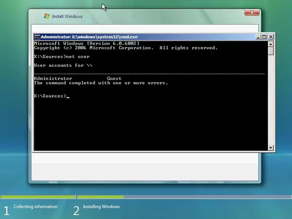Image resolution: width=292 pixels, height=219 pixels.
Task: Click the scrollbar thumb in command prompt
Action: click(270, 51)
